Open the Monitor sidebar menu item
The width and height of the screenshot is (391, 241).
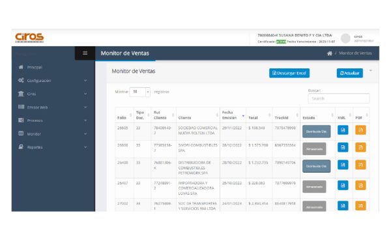53,134
